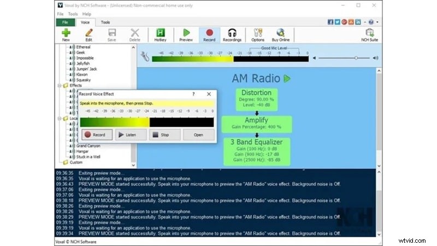This screenshot has width=437, height=246.
Task: Play the AM Radio effect preview arrow
Action: click(287, 79)
